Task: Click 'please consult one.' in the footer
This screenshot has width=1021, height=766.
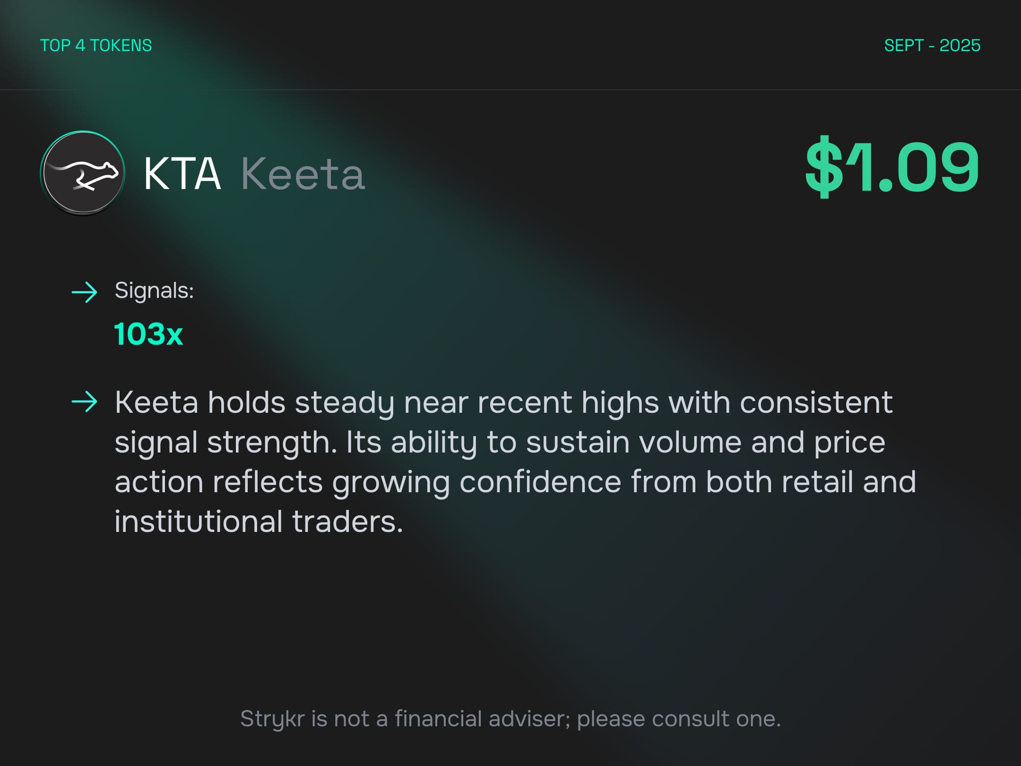Action: (678, 719)
